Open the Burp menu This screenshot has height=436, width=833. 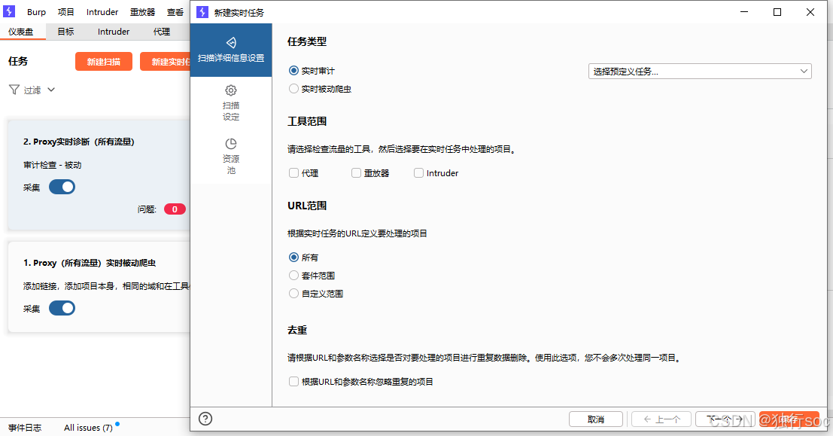37,12
